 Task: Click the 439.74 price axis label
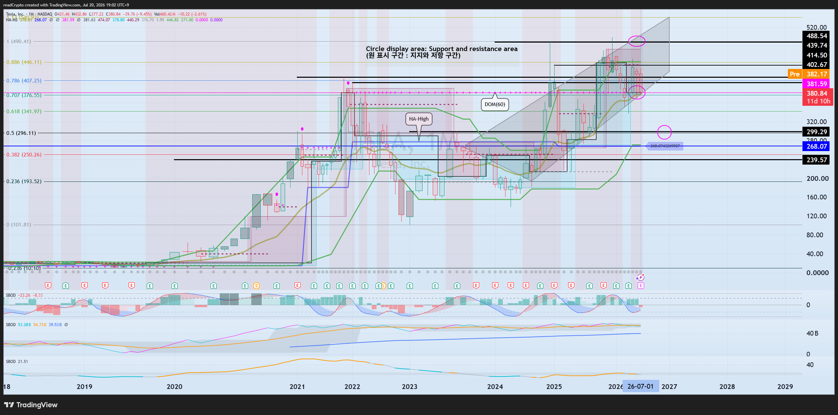point(817,45)
